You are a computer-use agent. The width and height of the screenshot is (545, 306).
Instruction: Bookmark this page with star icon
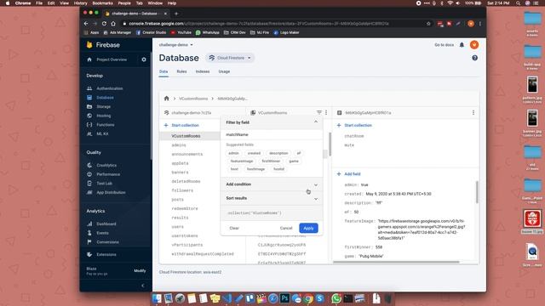(428, 24)
